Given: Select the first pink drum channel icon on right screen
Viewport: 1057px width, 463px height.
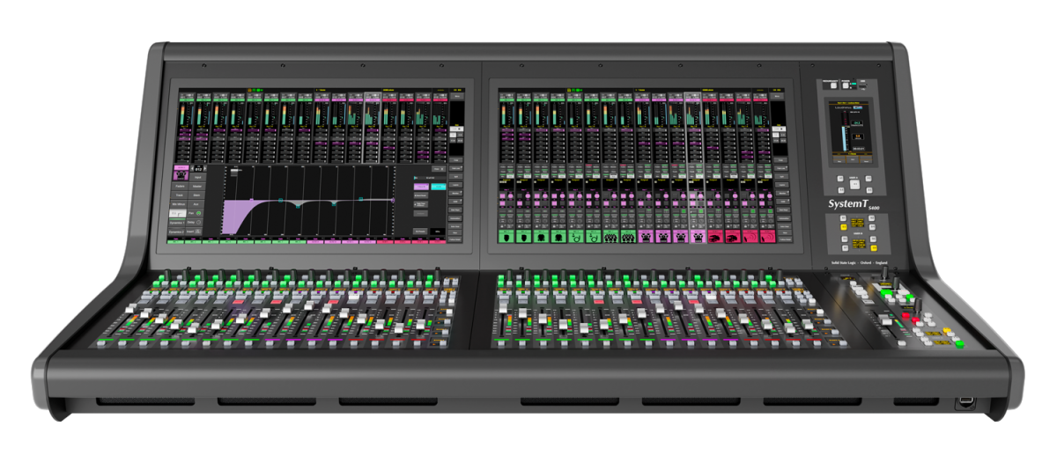Looking at the screenshot, I should point(646,236).
